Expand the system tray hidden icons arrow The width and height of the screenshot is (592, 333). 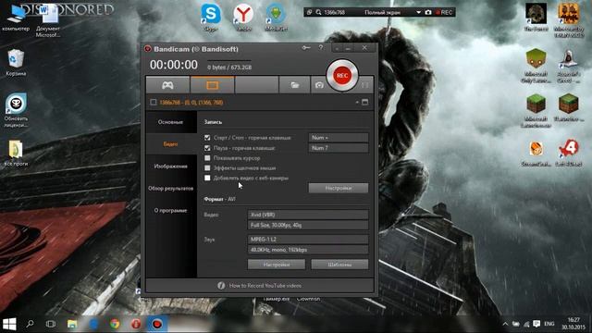pos(505,324)
